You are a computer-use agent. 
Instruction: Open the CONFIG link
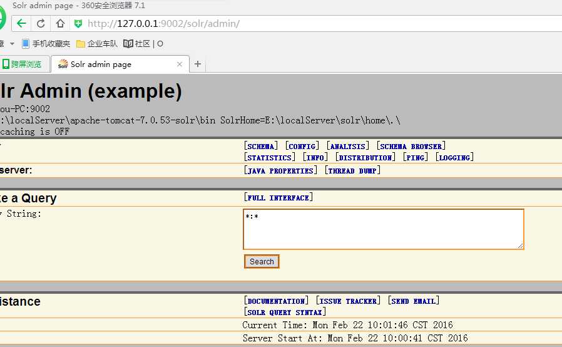(302, 147)
